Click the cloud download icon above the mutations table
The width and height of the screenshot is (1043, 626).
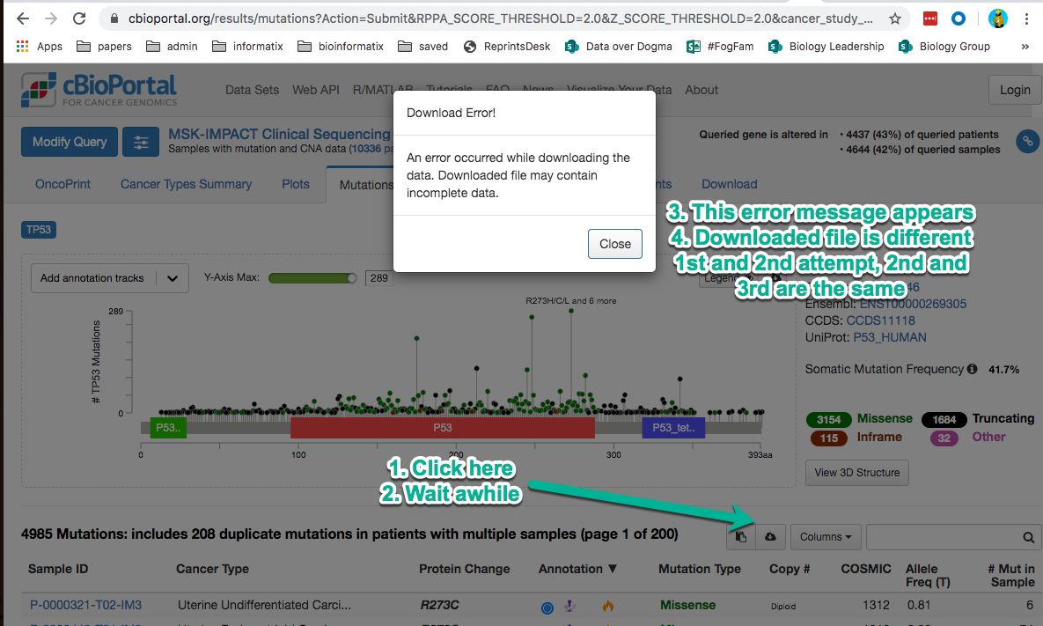coord(770,537)
